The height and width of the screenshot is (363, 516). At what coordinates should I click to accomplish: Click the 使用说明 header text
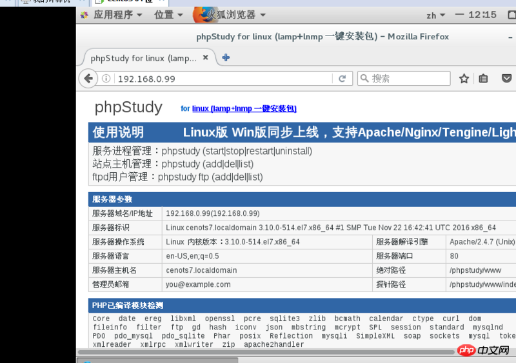point(118,132)
